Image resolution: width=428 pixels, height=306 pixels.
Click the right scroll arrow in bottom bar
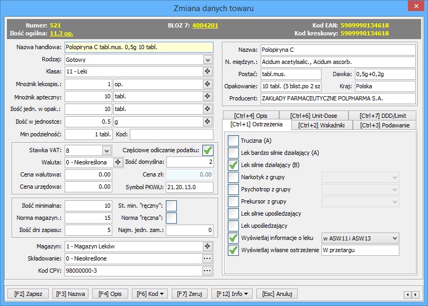pos(416,294)
